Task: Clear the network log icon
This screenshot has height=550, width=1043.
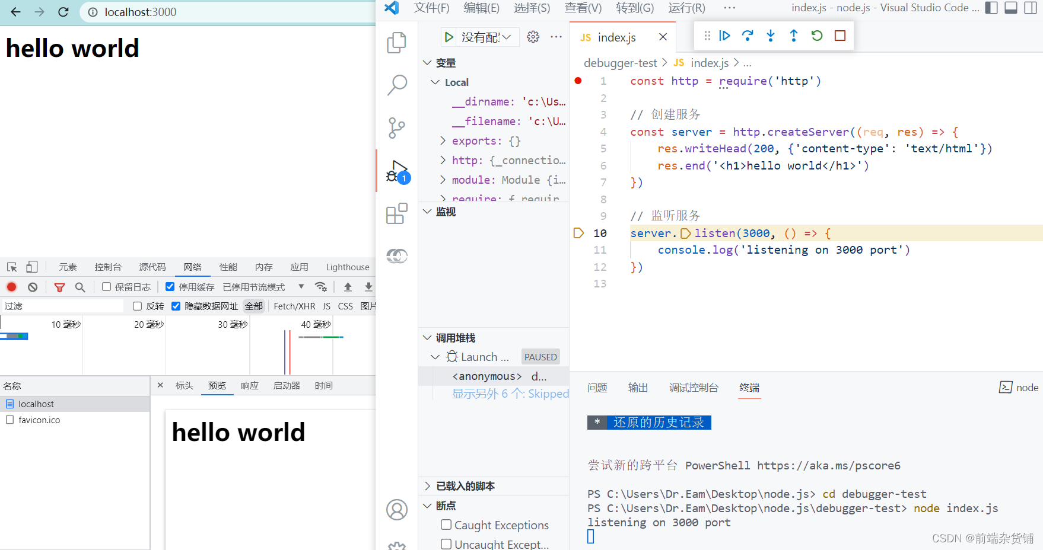Action: coord(33,287)
